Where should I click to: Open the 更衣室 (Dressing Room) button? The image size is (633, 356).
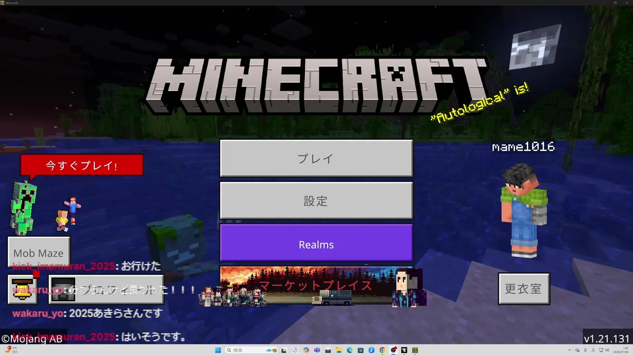pyautogui.click(x=524, y=289)
